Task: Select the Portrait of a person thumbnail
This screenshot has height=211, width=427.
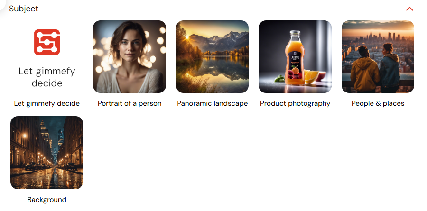Action: tap(130, 56)
